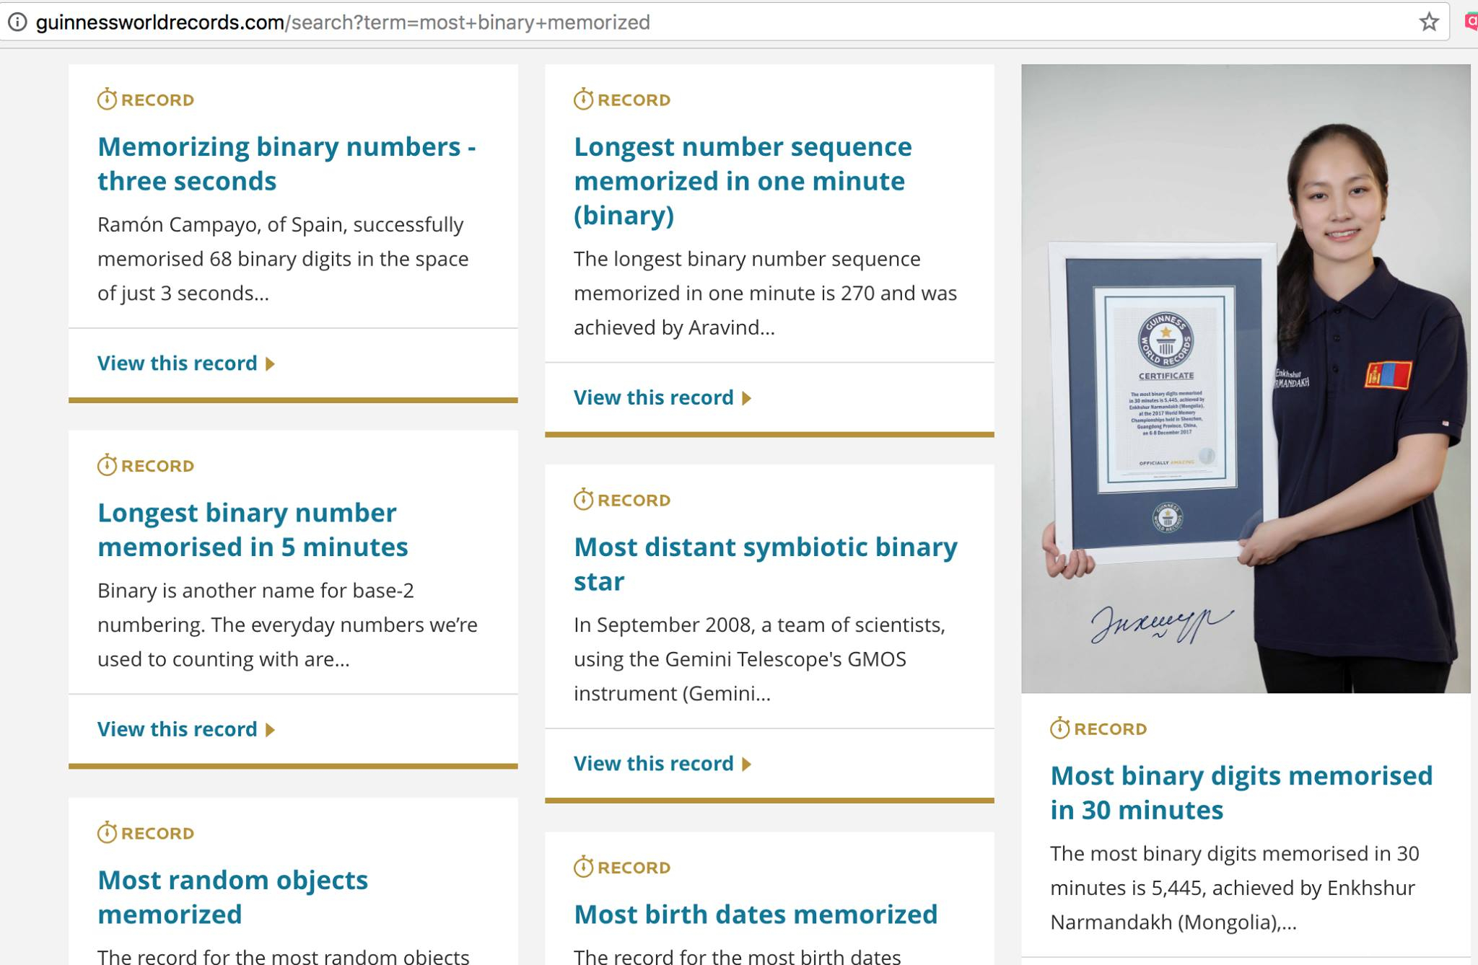View this record for Memorizing binary numbers

[x=178, y=363]
